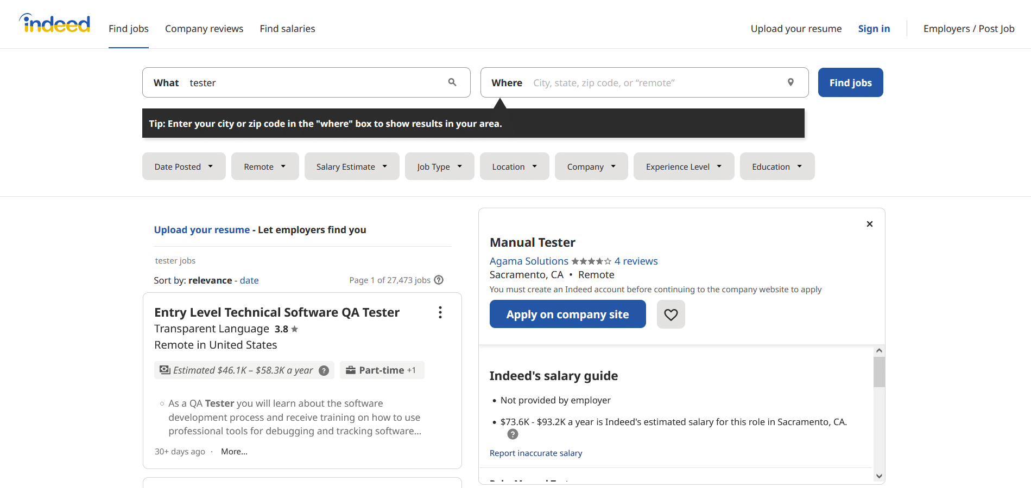
Task: Click the job details scrollbar thumb
Action: (x=879, y=372)
